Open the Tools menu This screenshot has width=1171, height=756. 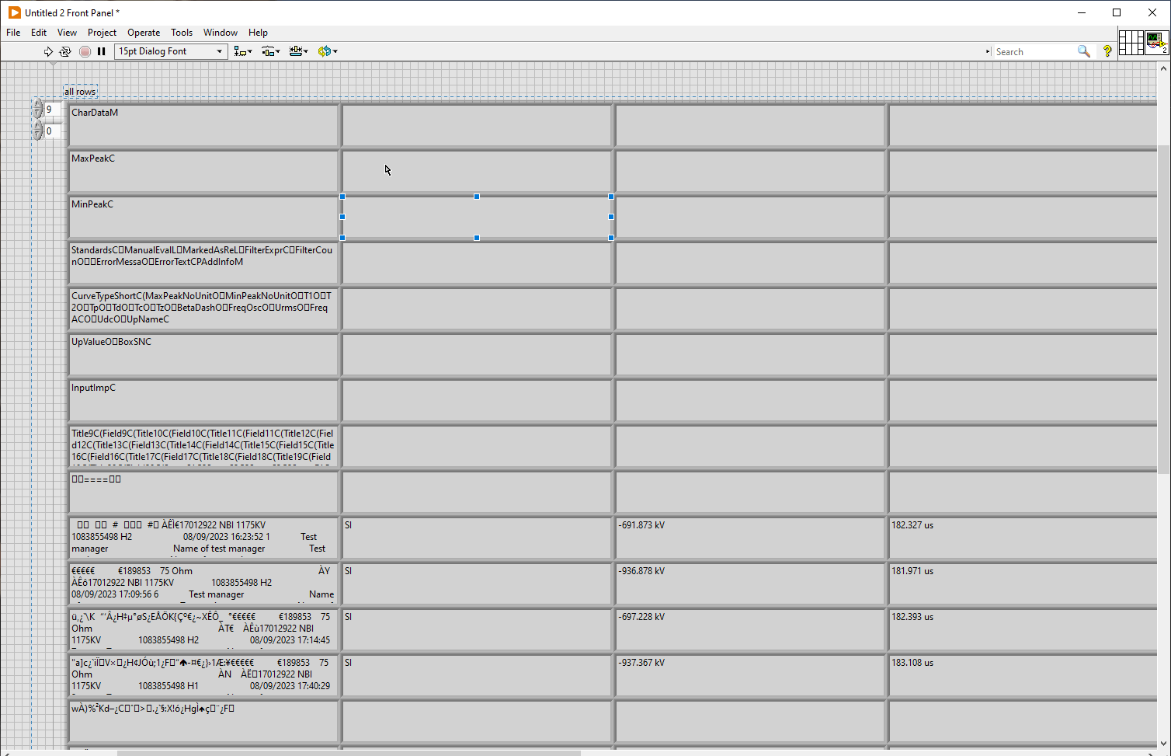point(182,33)
